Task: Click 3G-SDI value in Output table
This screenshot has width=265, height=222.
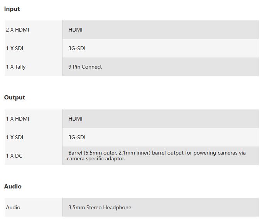Action: point(77,137)
